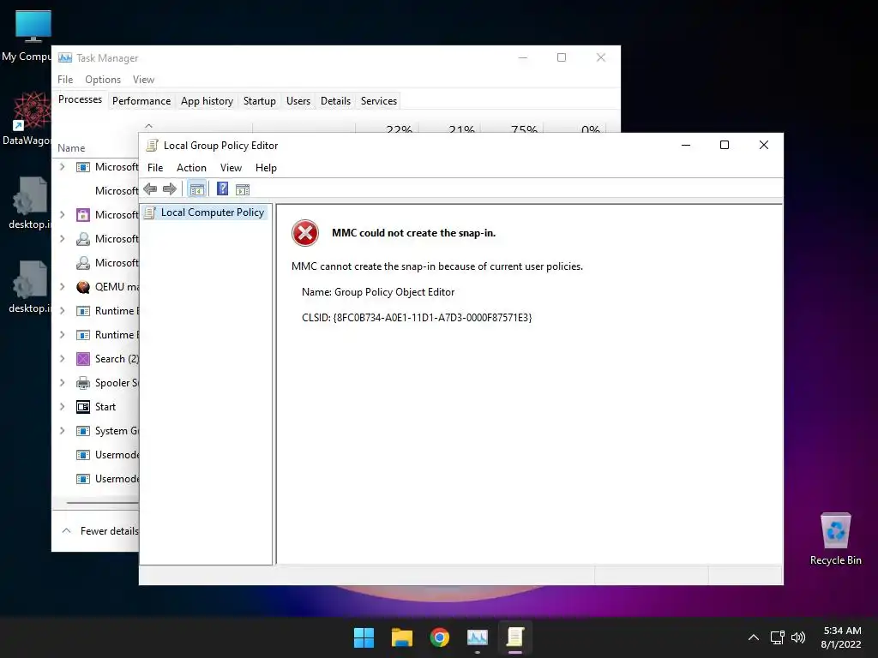Click the Task Manager title bar icon
This screenshot has width=878, height=658.
tap(65, 57)
